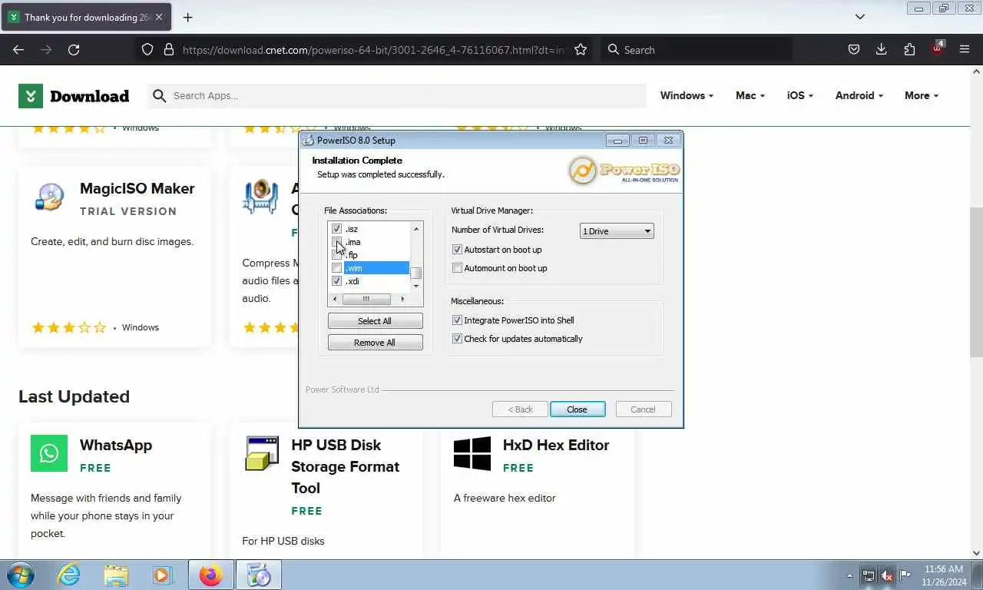The height and width of the screenshot is (590, 983).
Task: Open Windows Explorer from taskbar
Action: [116, 575]
